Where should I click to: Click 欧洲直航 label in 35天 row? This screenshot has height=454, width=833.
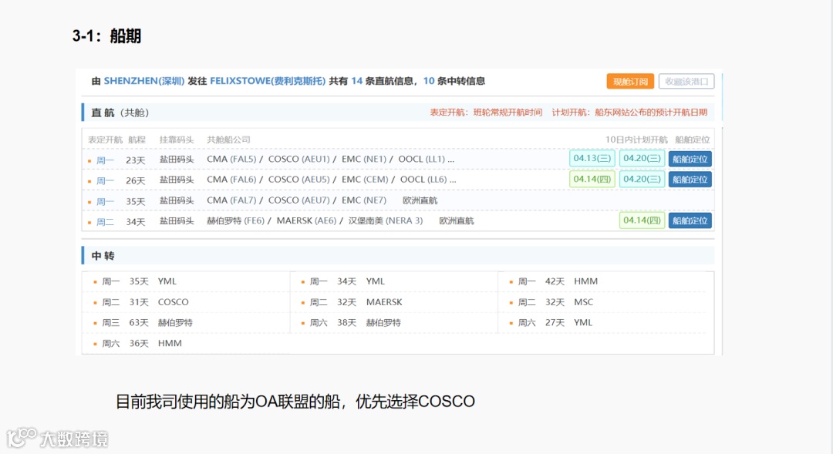pos(420,200)
